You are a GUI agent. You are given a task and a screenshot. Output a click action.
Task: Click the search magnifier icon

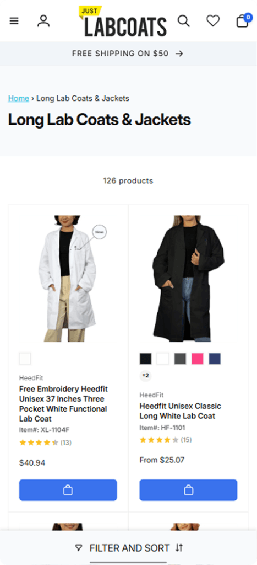(x=184, y=20)
